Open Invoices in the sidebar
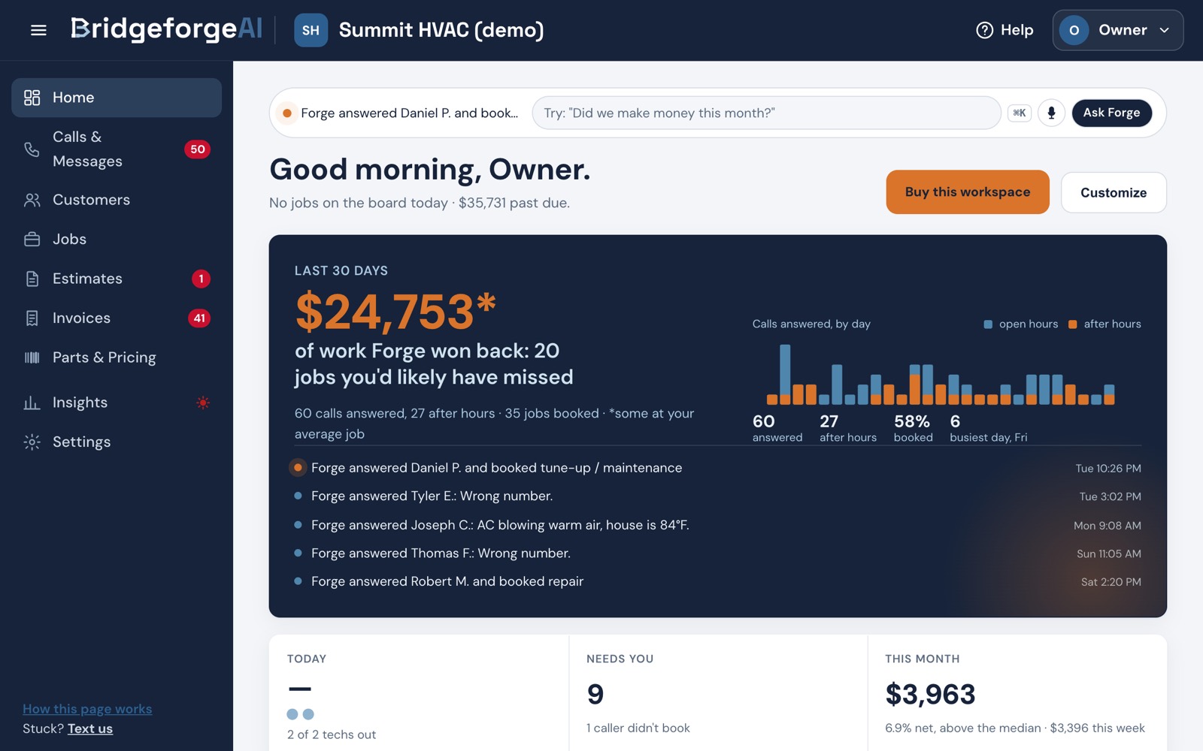 [x=117, y=318]
